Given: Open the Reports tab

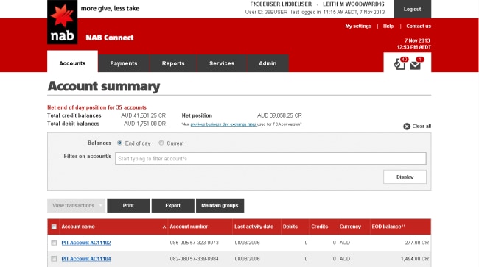Looking at the screenshot, I should [173, 63].
